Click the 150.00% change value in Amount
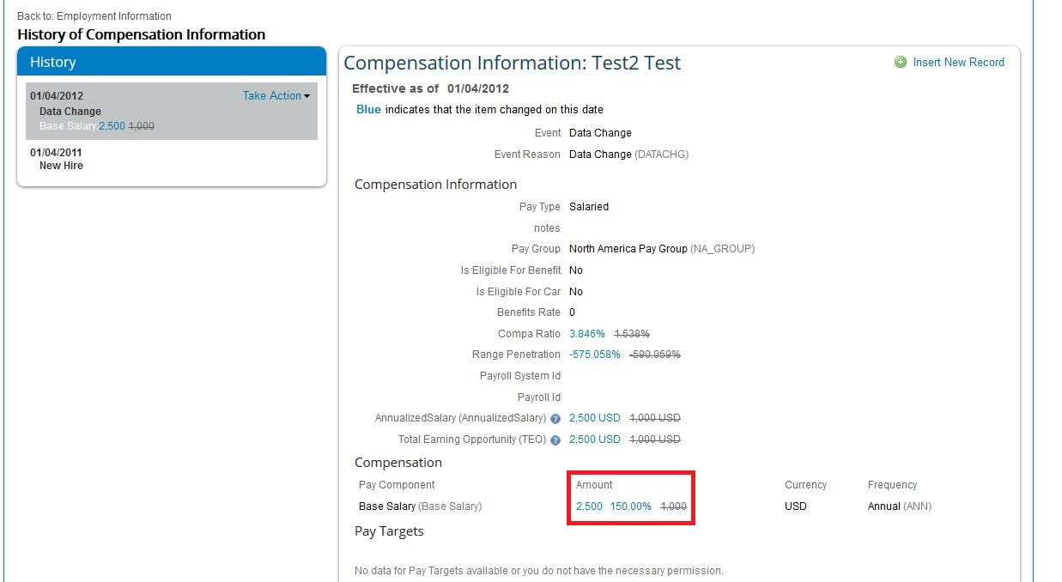 [x=631, y=506]
